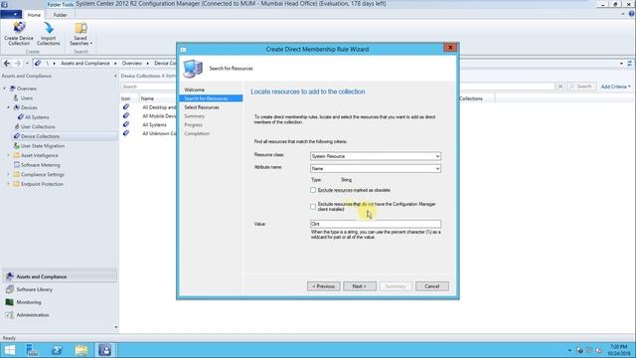This screenshot has height=358, width=636.
Task: Click the wizard computer header icon
Action: (x=193, y=69)
